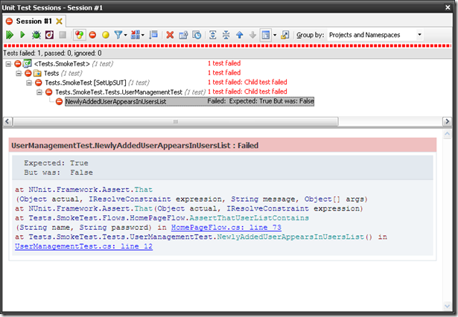Image resolution: width=458 pixels, height=317 pixels.
Task: Open the UserManagementTest.cs: line 12 link
Action: tap(84, 246)
